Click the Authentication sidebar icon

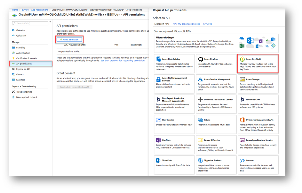(13, 53)
